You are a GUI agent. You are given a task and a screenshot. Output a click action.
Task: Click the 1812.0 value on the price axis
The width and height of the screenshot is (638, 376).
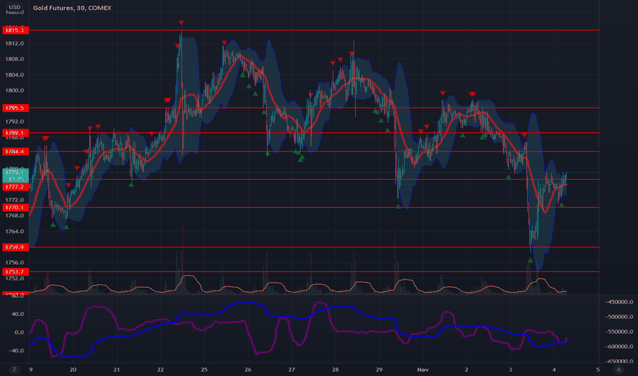tap(14, 44)
